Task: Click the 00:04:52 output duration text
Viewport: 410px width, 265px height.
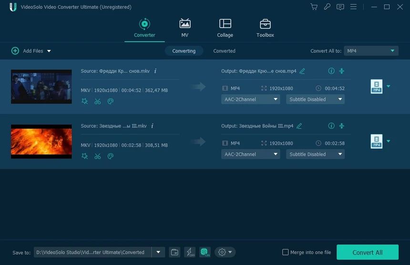Action: [x=335, y=88]
